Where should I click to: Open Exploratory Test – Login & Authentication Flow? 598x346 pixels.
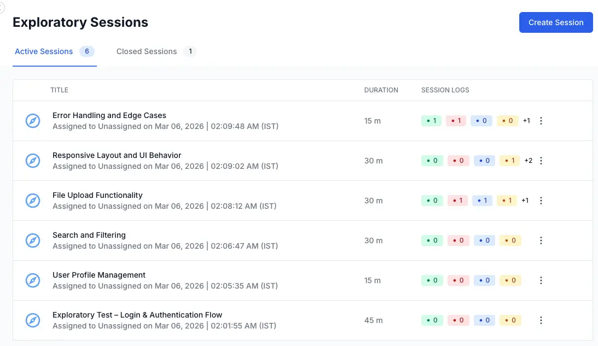click(x=137, y=315)
